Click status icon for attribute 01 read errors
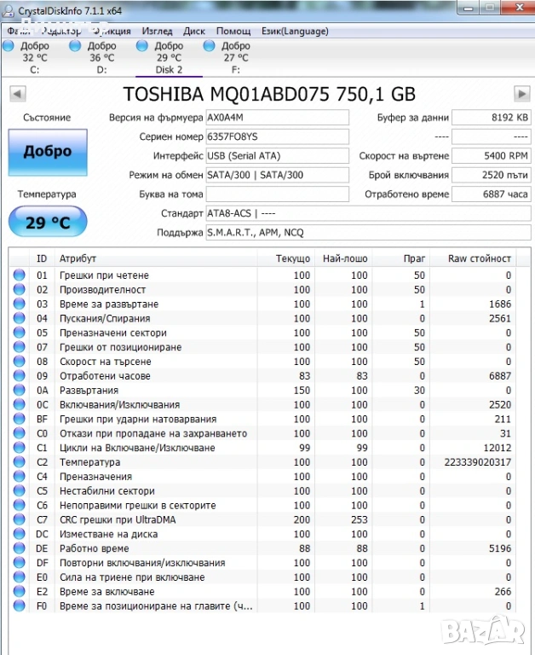 (20, 275)
